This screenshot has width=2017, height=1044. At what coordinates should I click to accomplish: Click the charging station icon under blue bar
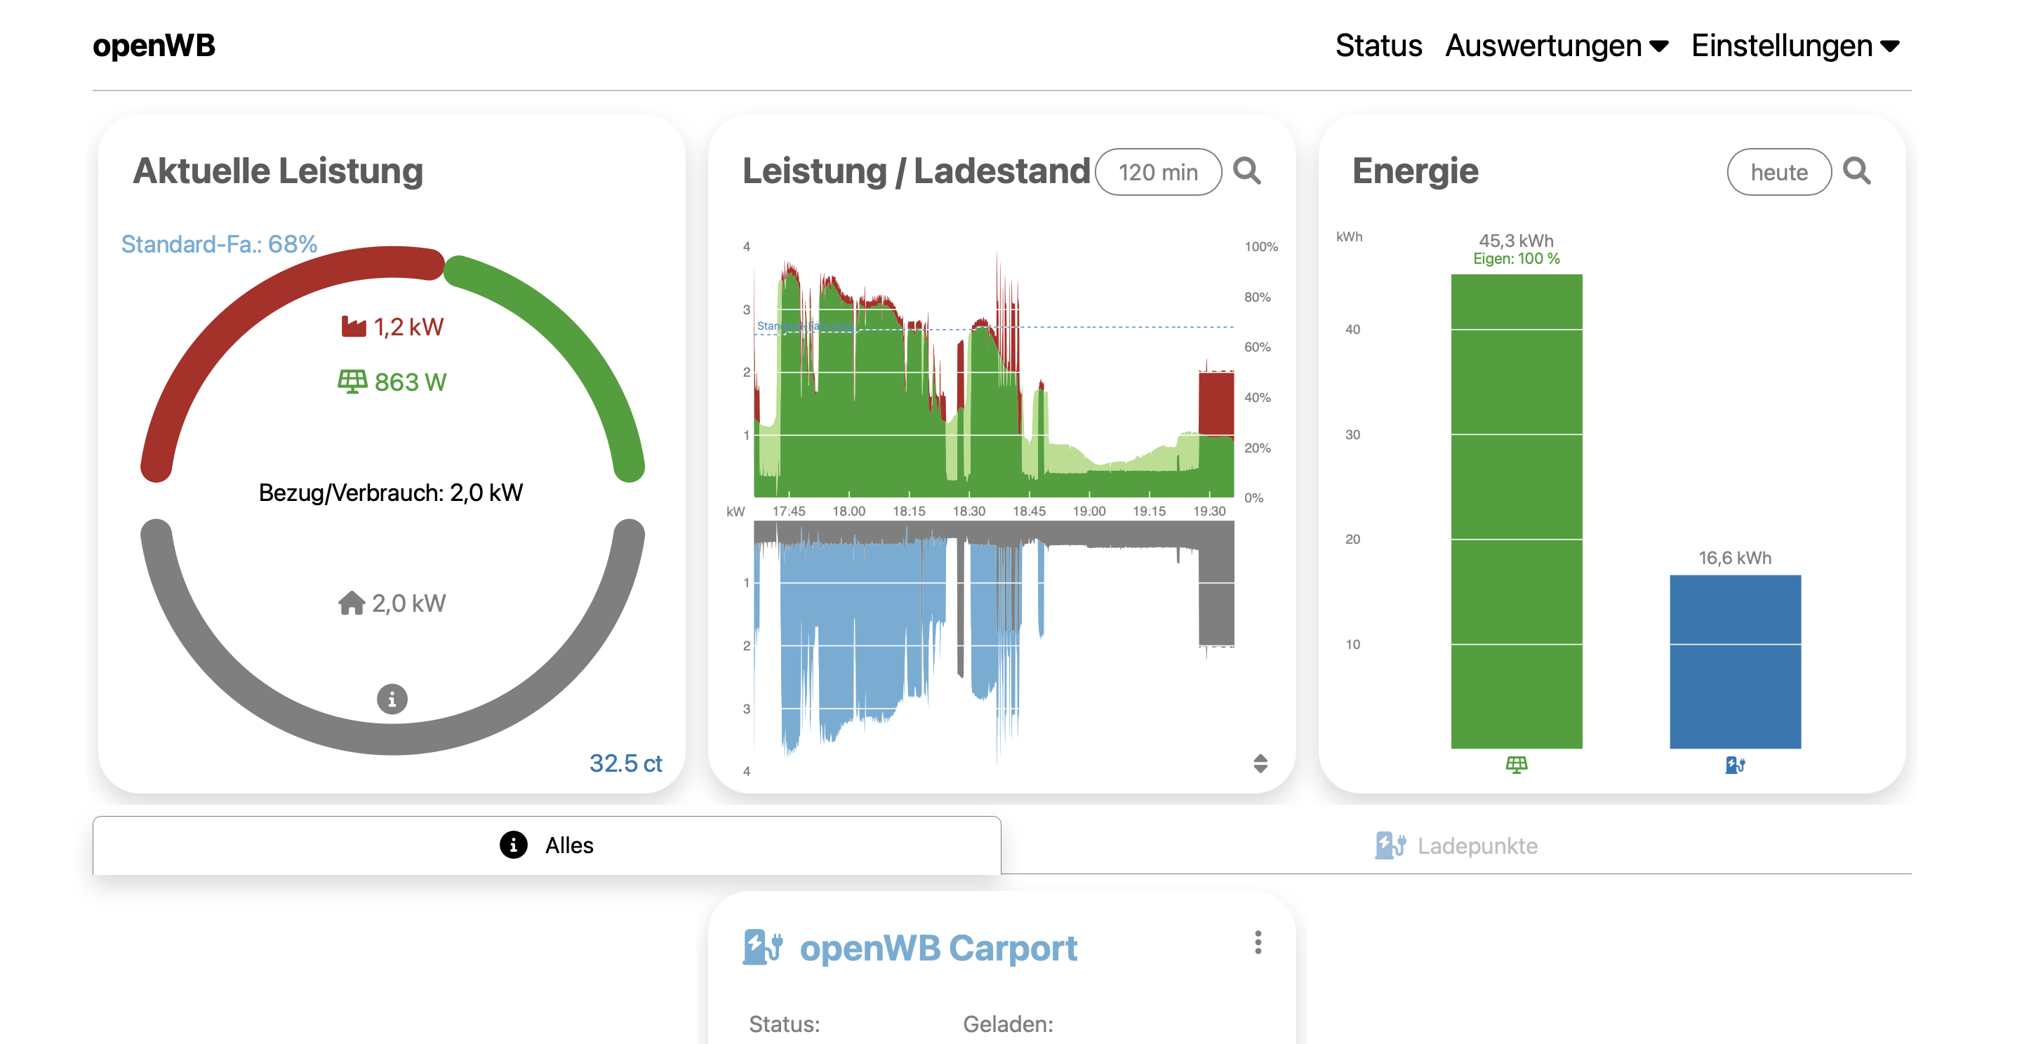(x=1734, y=765)
